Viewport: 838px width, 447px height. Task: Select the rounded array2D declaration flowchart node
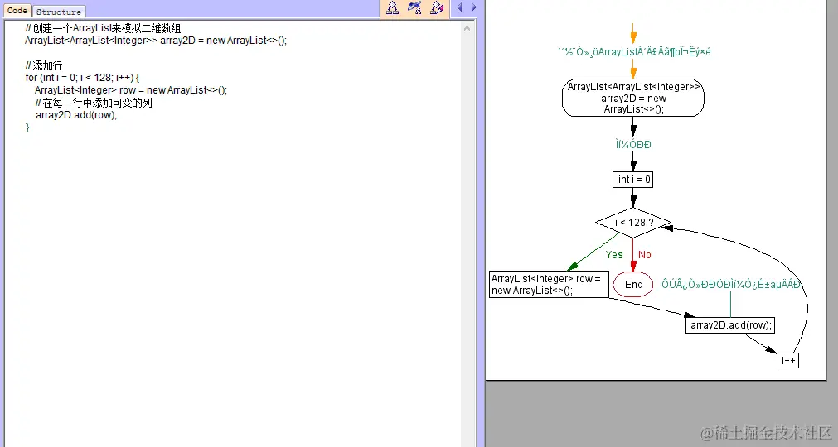point(633,99)
